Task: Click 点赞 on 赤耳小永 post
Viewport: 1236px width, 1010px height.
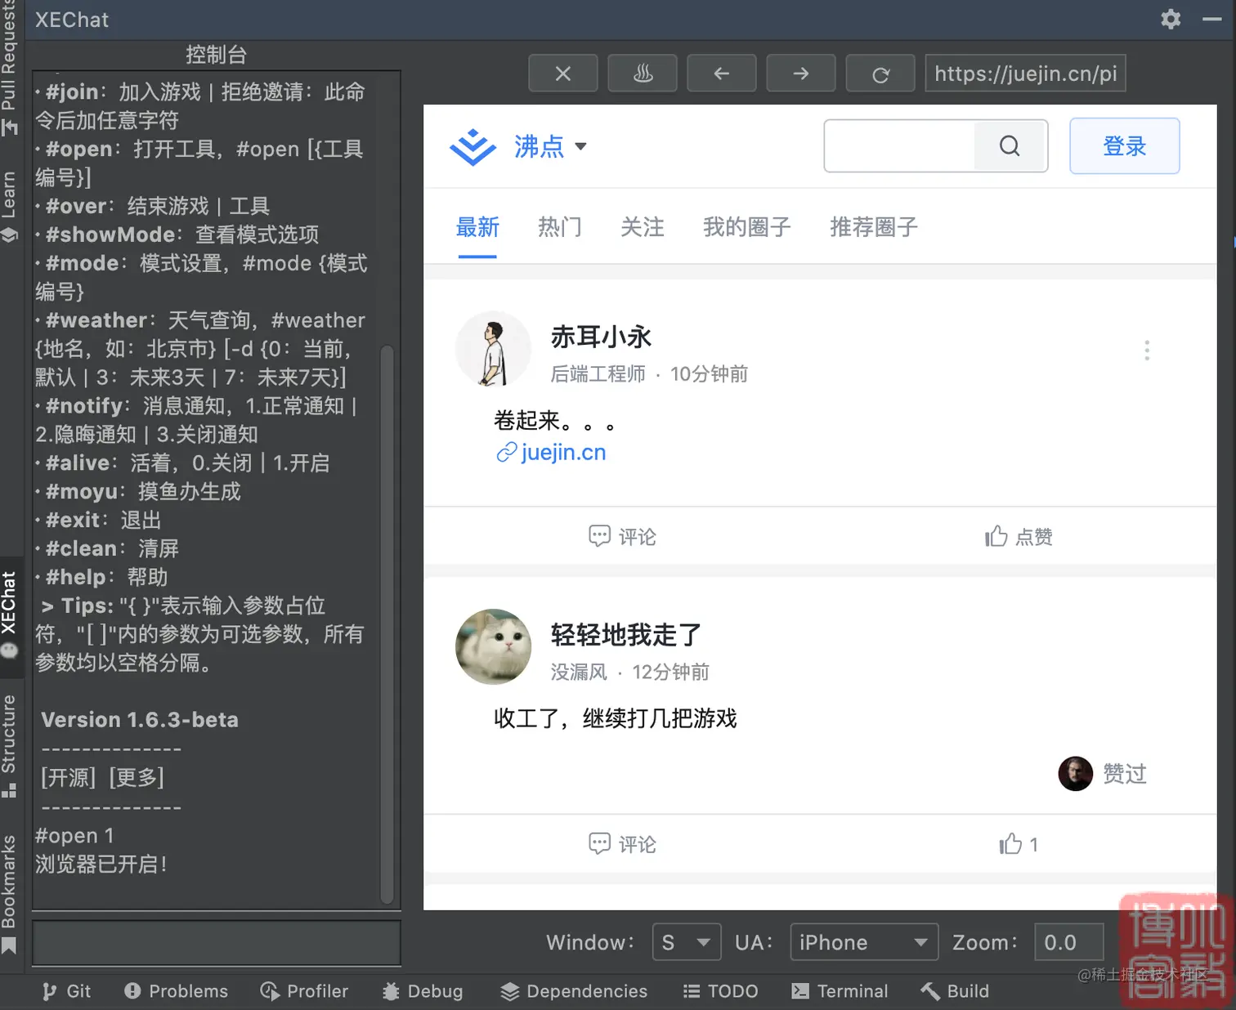Action: (1019, 537)
